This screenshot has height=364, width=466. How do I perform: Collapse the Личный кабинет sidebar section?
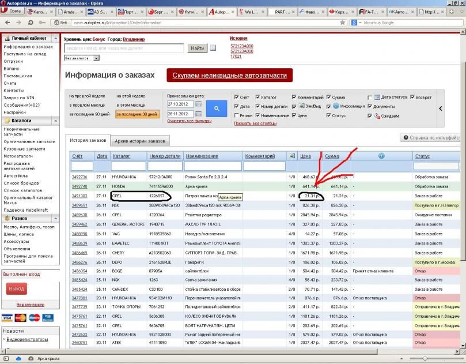[x=55, y=39]
